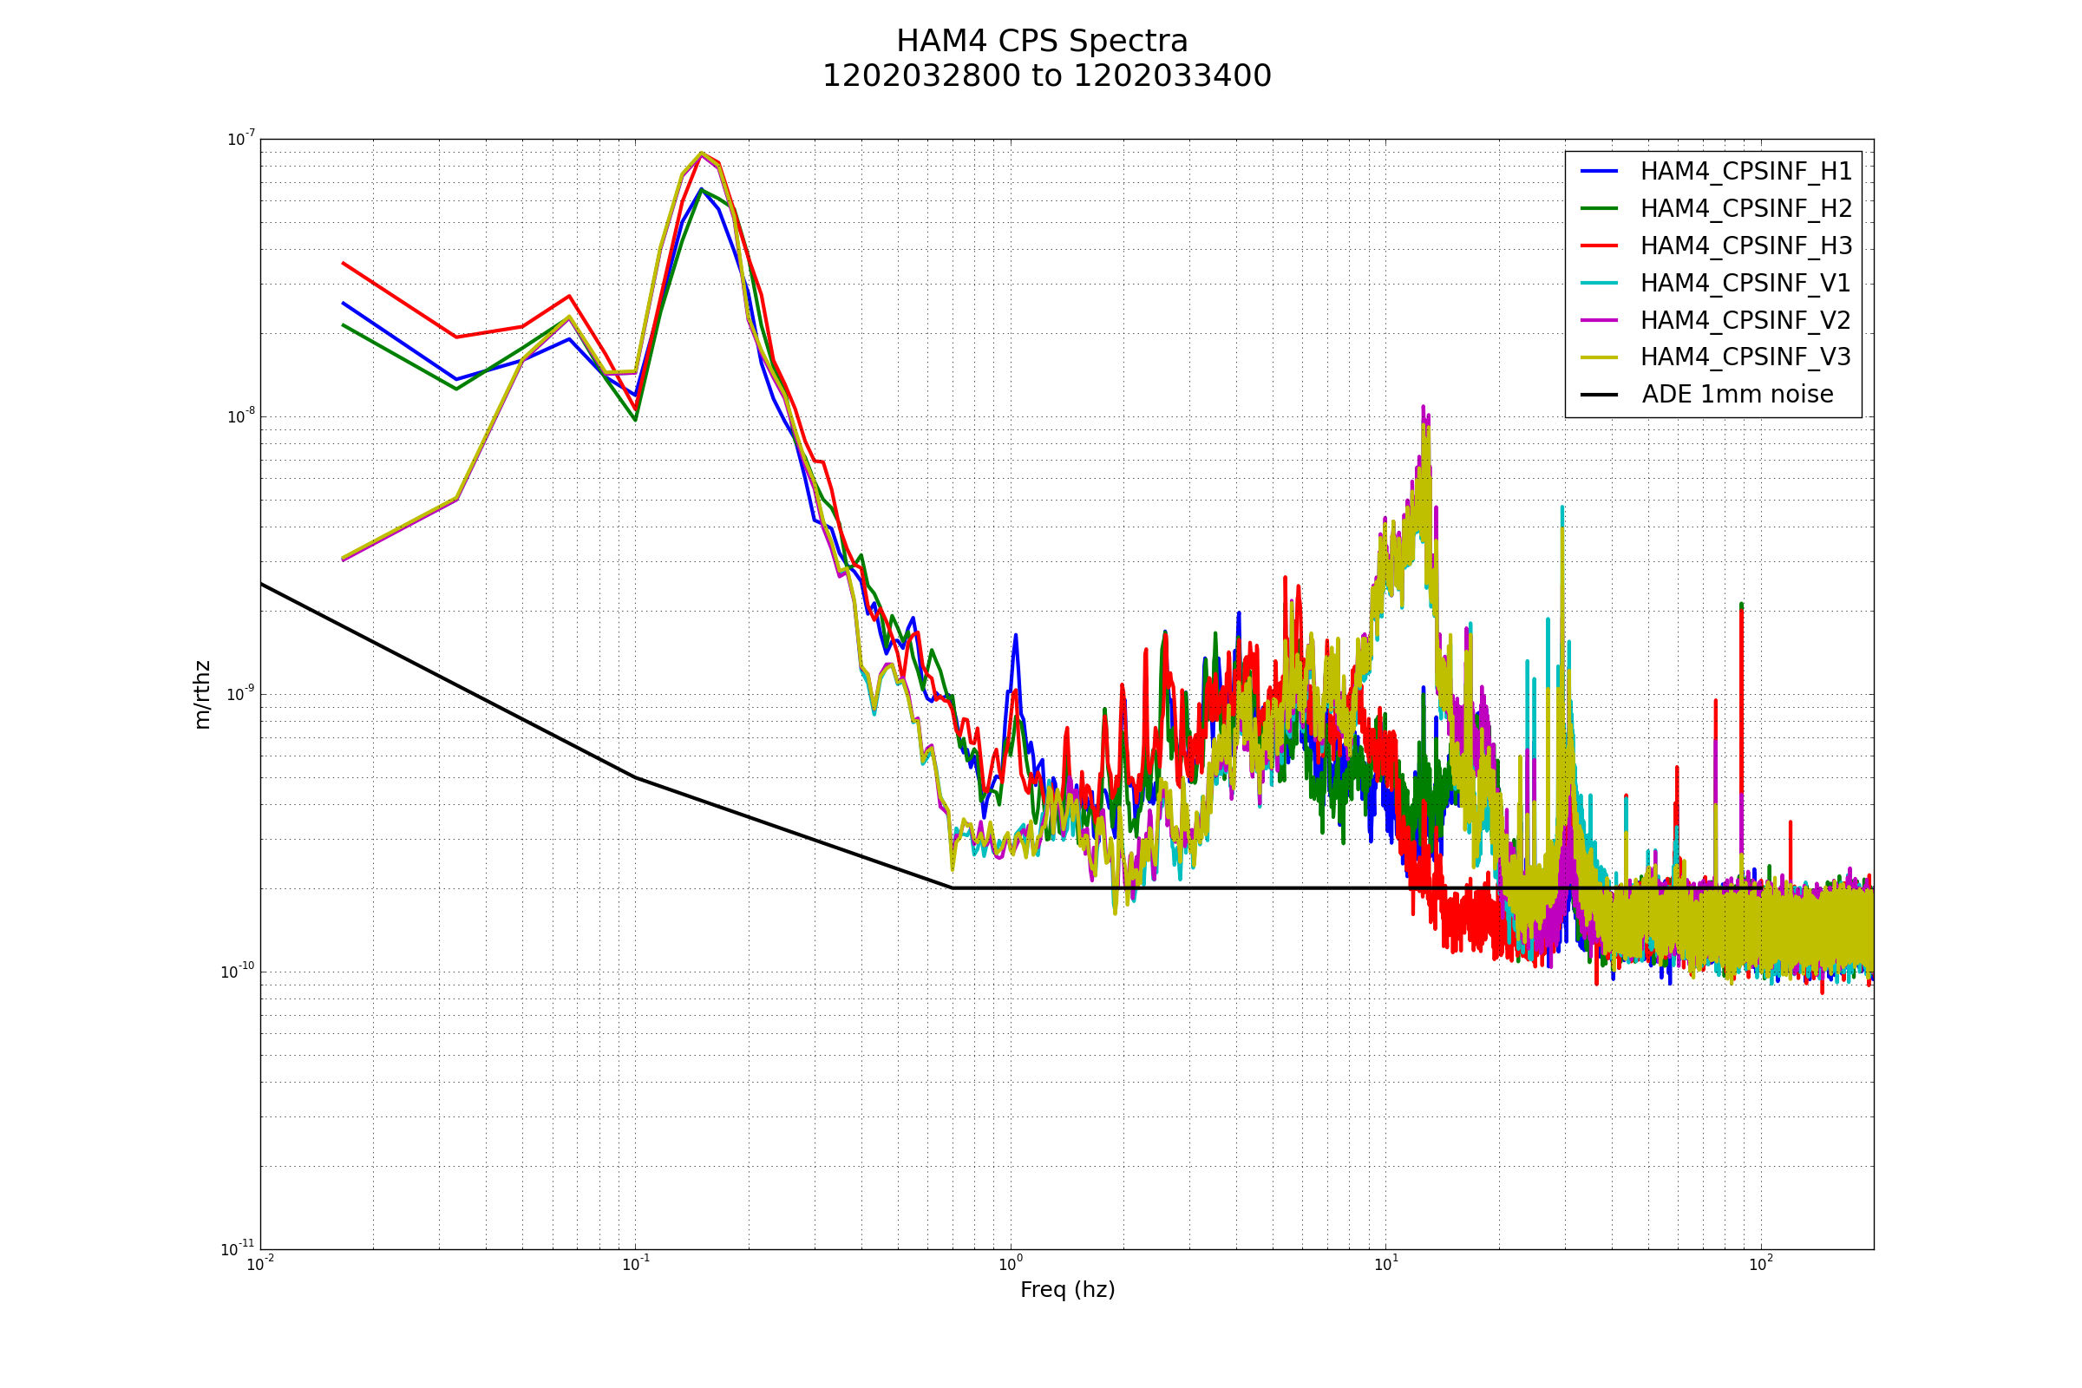Screen dimensions: 2082x1388
Task: Click the blue HAM4_CPSINF_H1 legend line
Action: click(x=1599, y=171)
